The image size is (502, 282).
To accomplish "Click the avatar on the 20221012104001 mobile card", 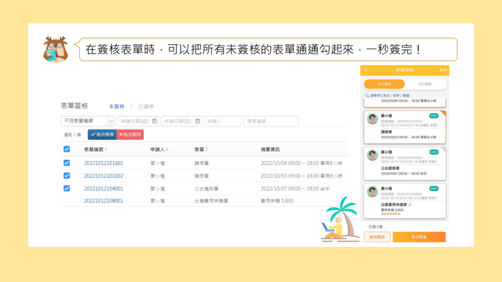I will (x=373, y=156).
